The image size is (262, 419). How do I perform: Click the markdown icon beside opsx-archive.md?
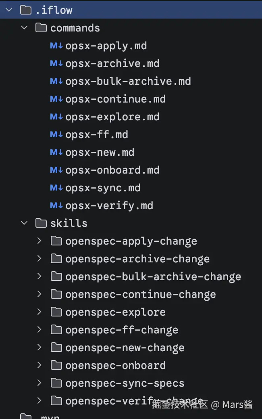56,63
